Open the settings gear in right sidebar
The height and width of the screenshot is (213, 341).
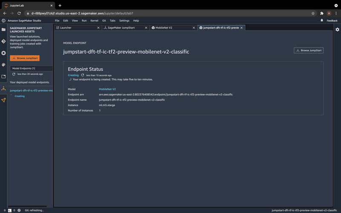337,29
